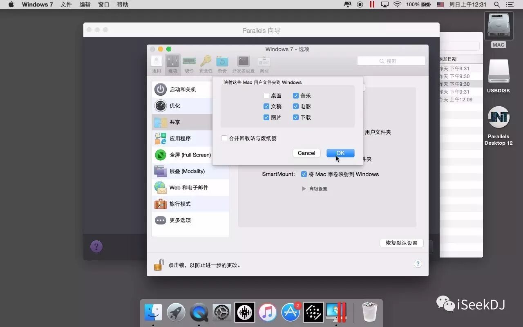Select 层叠 (Modality) in the sidebar
Viewport: 523px width, 327px height.
click(190, 171)
